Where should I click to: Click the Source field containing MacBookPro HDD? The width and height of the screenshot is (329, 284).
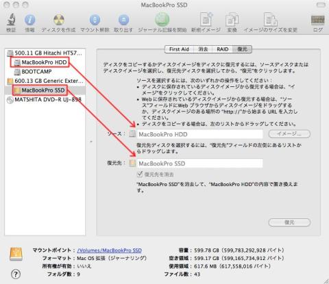pyautogui.click(x=199, y=134)
